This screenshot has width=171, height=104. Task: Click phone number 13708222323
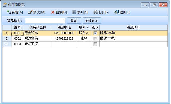click(x=64, y=38)
